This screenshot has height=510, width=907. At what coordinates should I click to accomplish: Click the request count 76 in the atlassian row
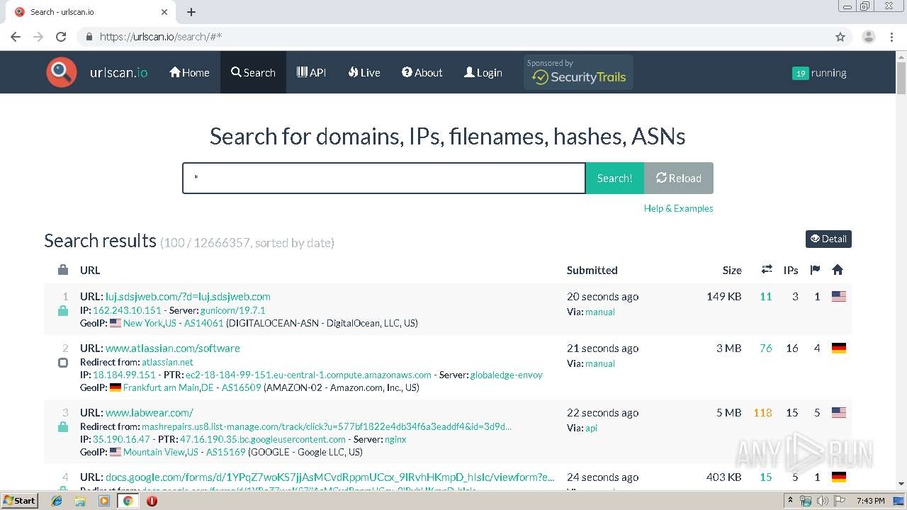(x=766, y=348)
